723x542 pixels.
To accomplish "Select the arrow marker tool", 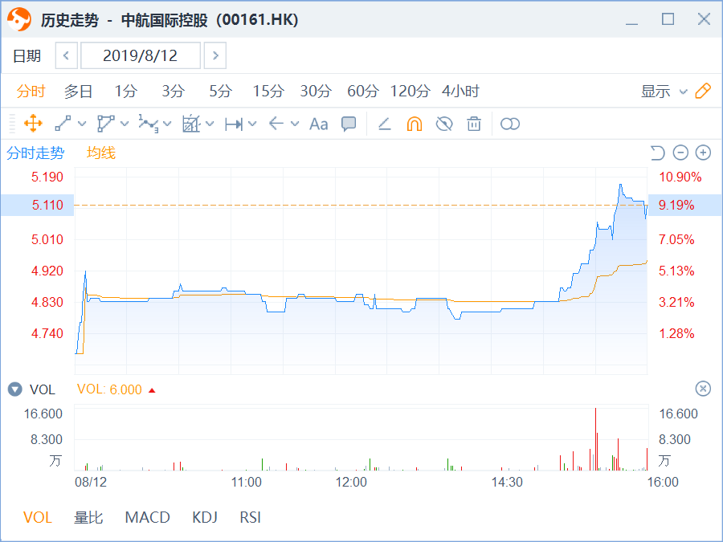I will pyautogui.click(x=276, y=124).
